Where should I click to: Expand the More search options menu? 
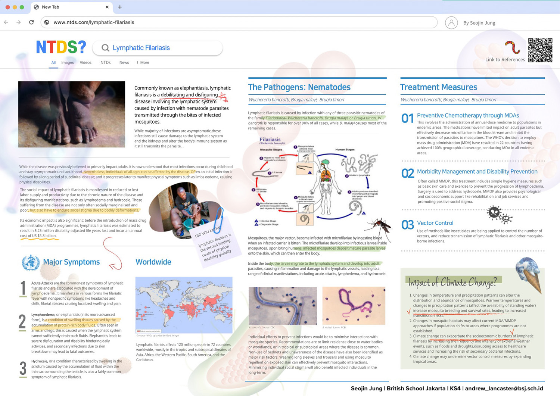(143, 63)
